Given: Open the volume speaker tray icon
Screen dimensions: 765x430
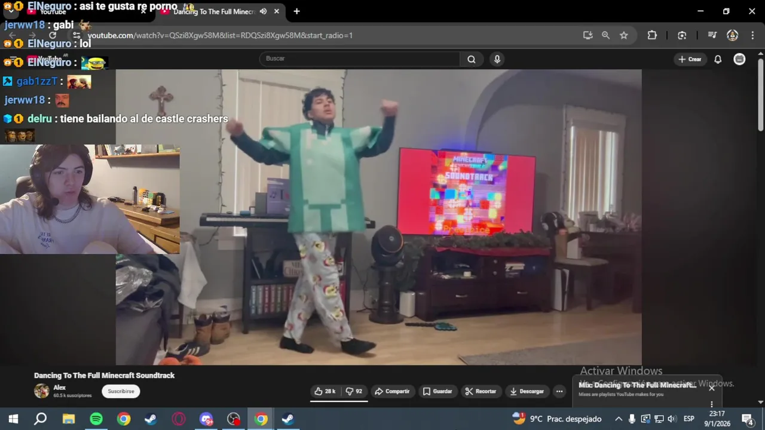Looking at the screenshot, I should (x=672, y=419).
